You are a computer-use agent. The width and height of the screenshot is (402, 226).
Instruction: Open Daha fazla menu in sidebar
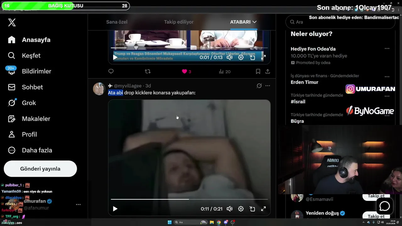pos(30,150)
